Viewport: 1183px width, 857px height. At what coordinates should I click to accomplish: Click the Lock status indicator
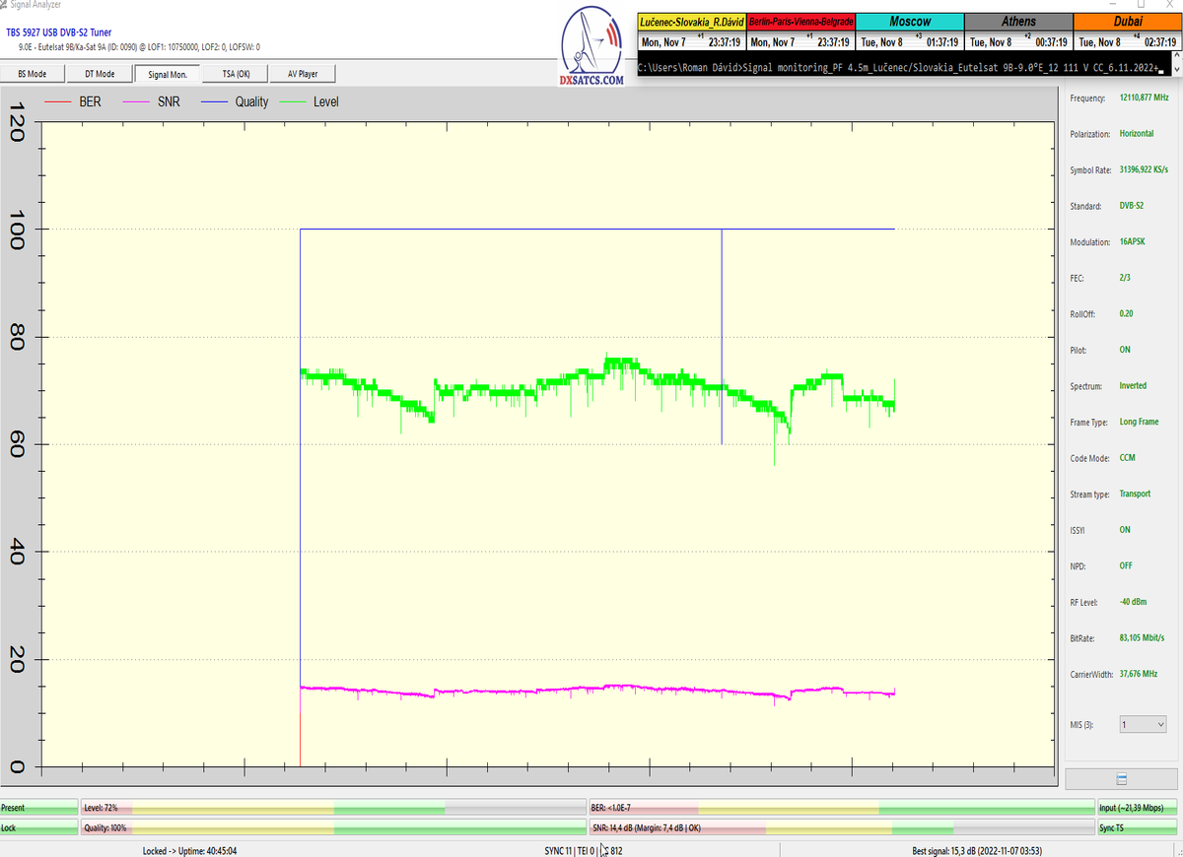pyautogui.click(x=38, y=828)
